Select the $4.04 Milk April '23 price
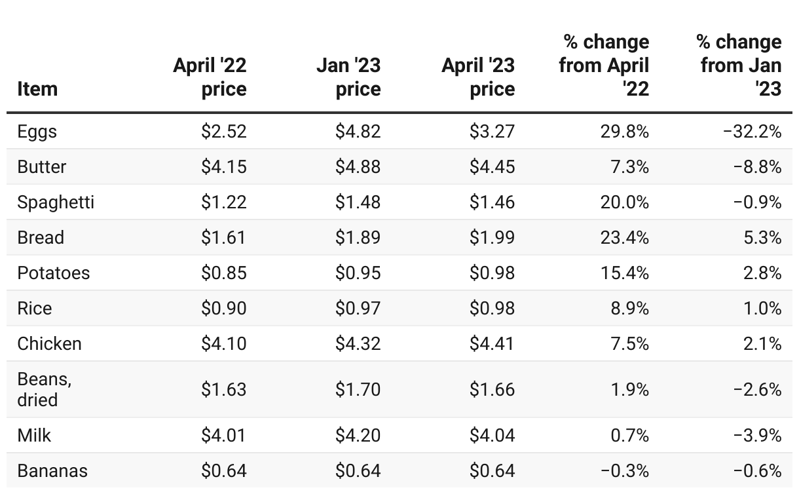799x494 pixels. [492, 436]
